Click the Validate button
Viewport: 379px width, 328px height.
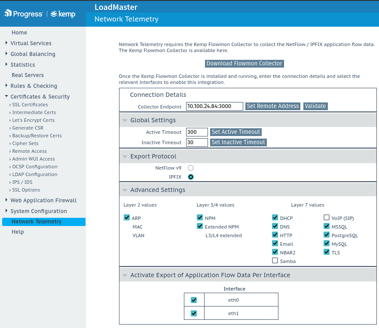coord(315,106)
